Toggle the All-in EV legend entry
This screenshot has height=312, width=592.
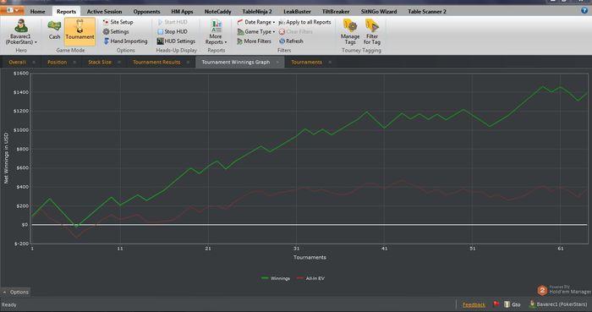pyautogui.click(x=310, y=278)
